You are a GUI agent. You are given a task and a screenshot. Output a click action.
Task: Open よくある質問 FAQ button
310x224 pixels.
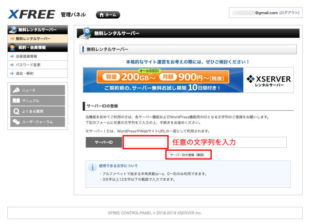click(38, 111)
